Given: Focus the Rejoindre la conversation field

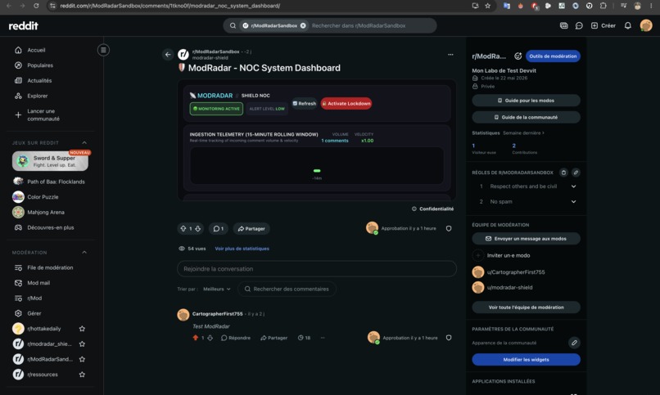Looking at the screenshot, I should click(x=317, y=269).
